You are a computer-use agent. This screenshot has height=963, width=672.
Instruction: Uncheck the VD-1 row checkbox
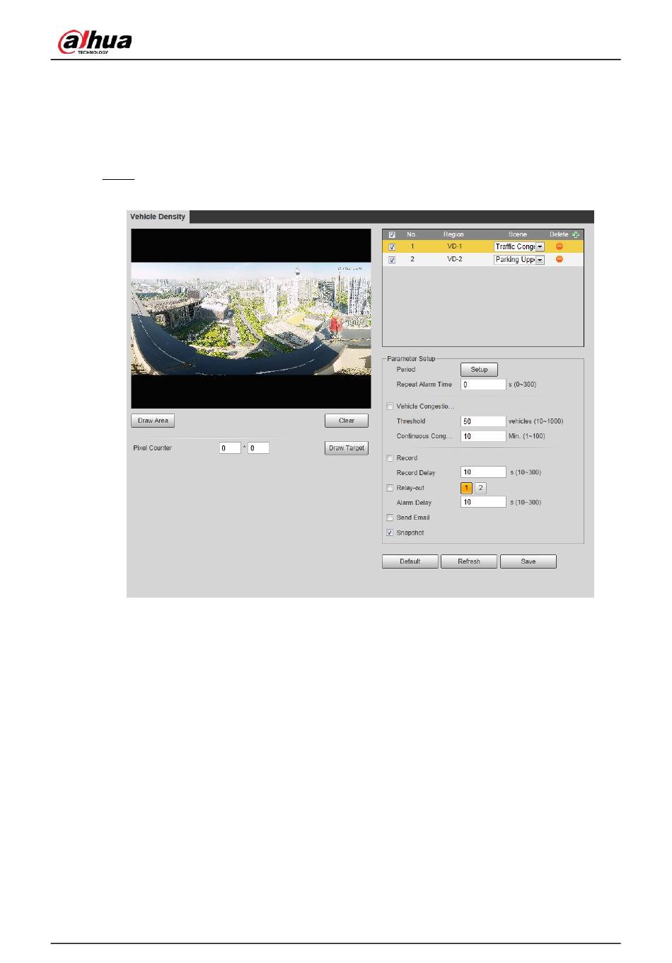[x=392, y=247]
